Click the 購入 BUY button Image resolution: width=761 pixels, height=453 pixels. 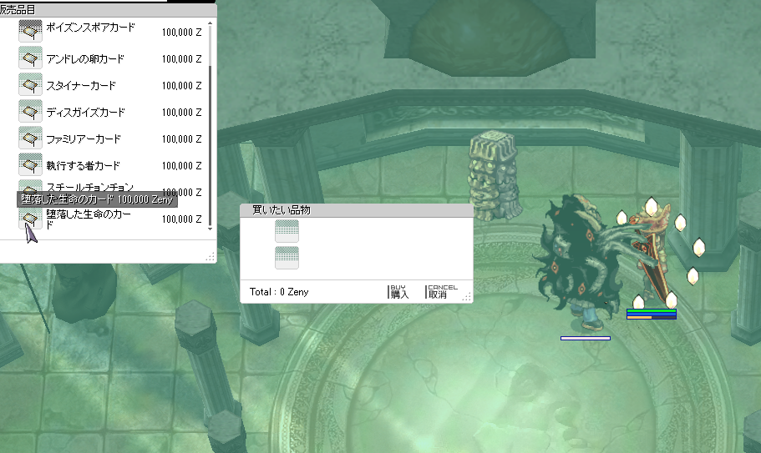pos(399,292)
